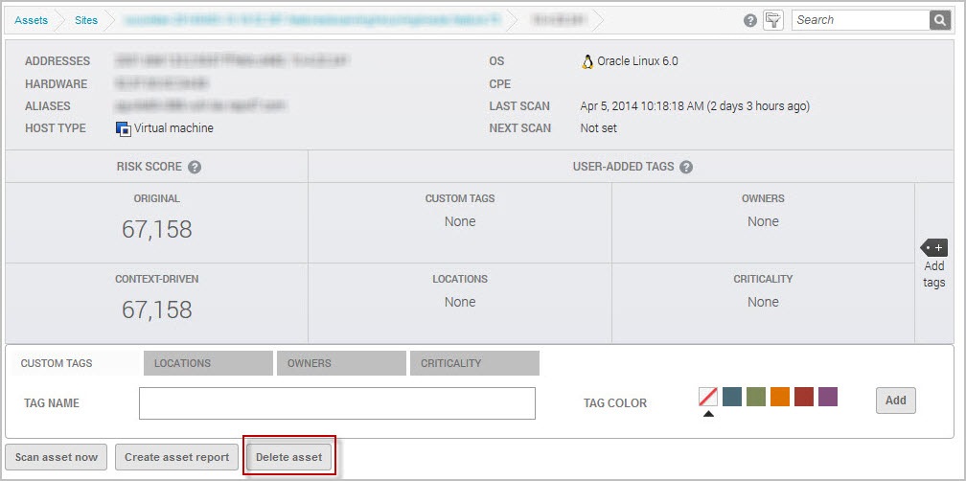This screenshot has width=966, height=481.
Task: Choose the orange tag color swatch
Action: [x=780, y=397]
